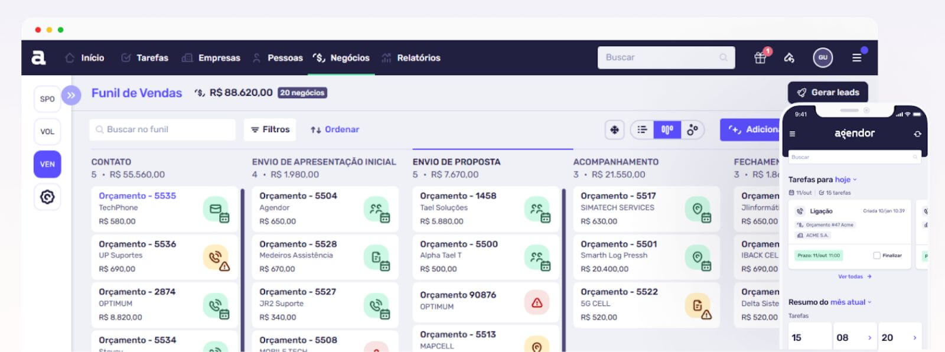Click meeting icon on Orçamento - 1458
Viewport: 945px width, 352px height.
[537, 210]
